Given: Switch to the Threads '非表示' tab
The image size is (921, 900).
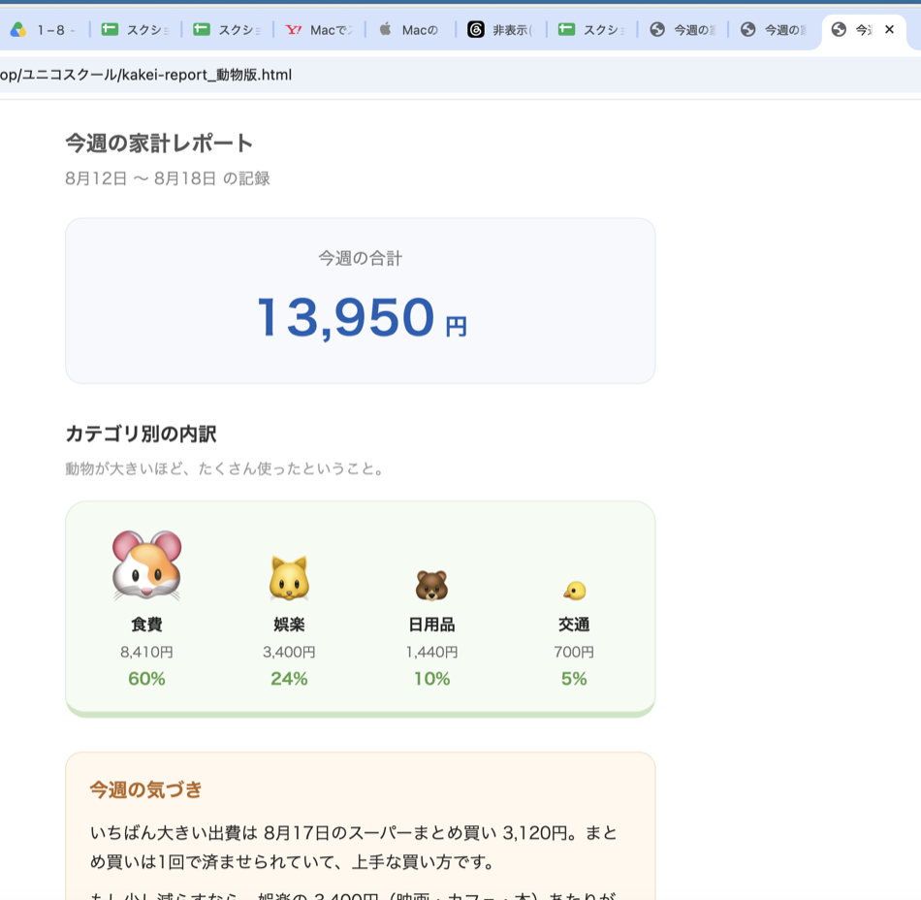Looking at the screenshot, I should point(501,29).
